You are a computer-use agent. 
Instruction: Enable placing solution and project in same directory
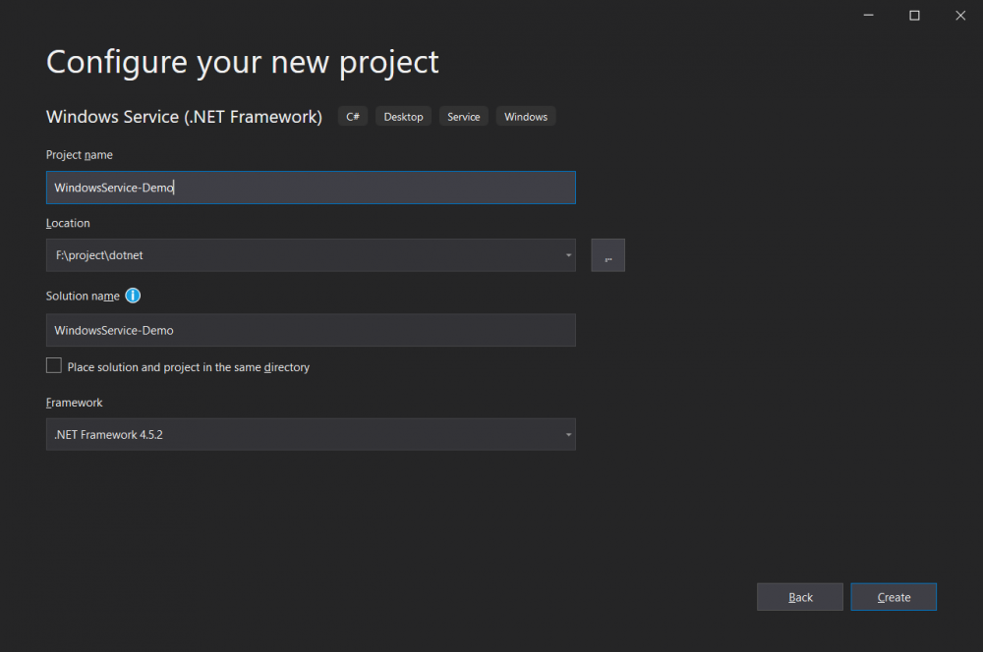tap(54, 365)
